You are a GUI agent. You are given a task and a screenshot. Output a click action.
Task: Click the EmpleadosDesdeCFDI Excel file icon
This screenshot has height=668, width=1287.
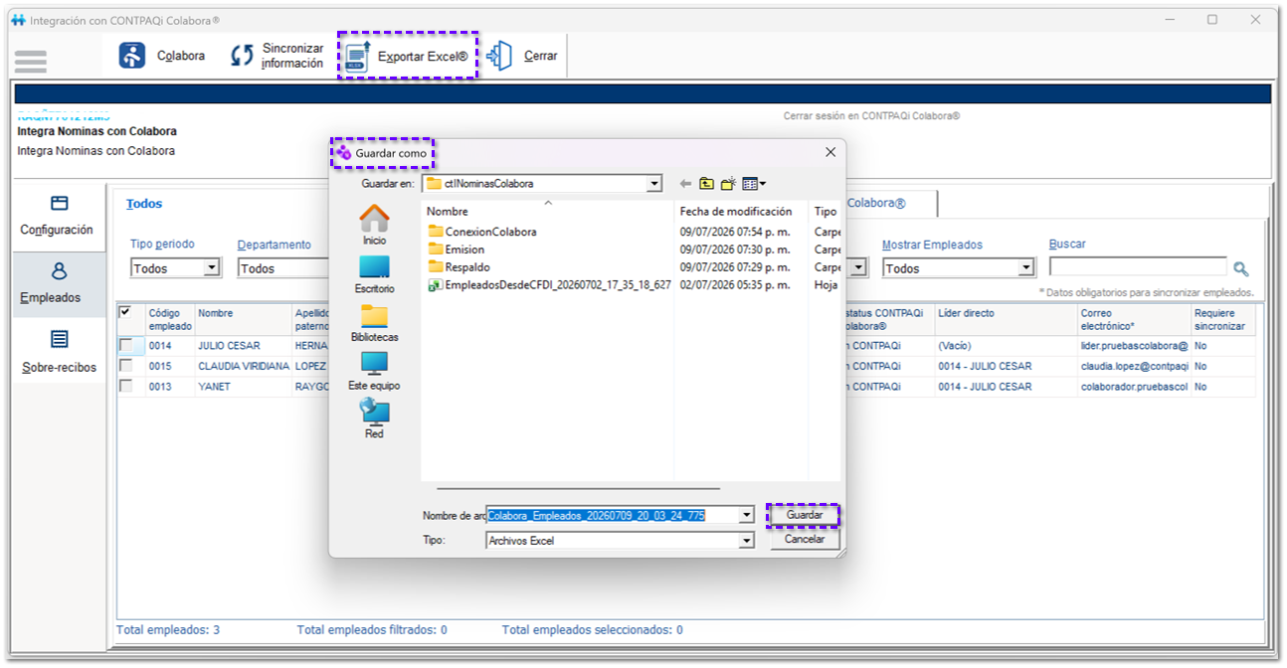[436, 285]
